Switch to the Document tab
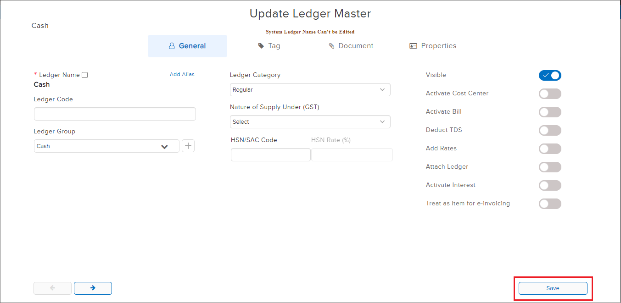Image resolution: width=621 pixels, height=303 pixels. pyautogui.click(x=351, y=45)
